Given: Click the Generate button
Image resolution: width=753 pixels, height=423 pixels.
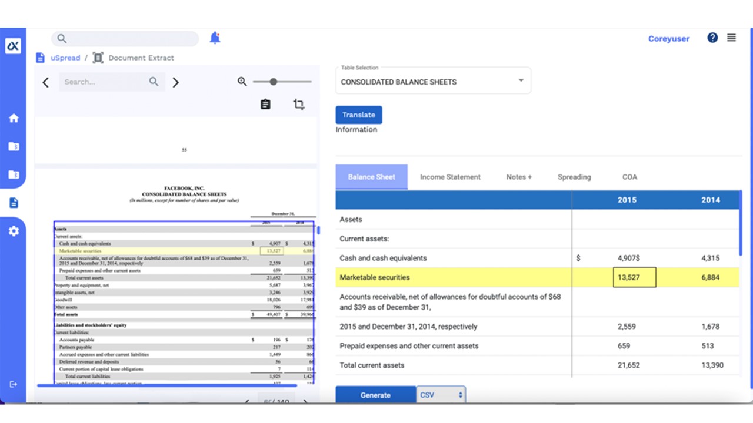Looking at the screenshot, I should click(375, 395).
